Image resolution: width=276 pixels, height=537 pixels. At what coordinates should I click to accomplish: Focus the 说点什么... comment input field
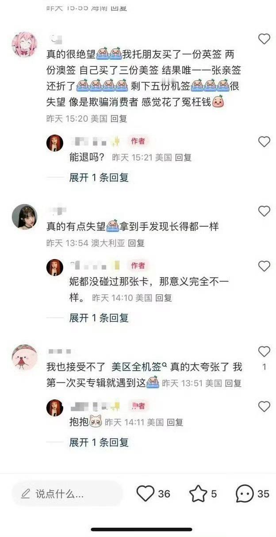pos(67,494)
